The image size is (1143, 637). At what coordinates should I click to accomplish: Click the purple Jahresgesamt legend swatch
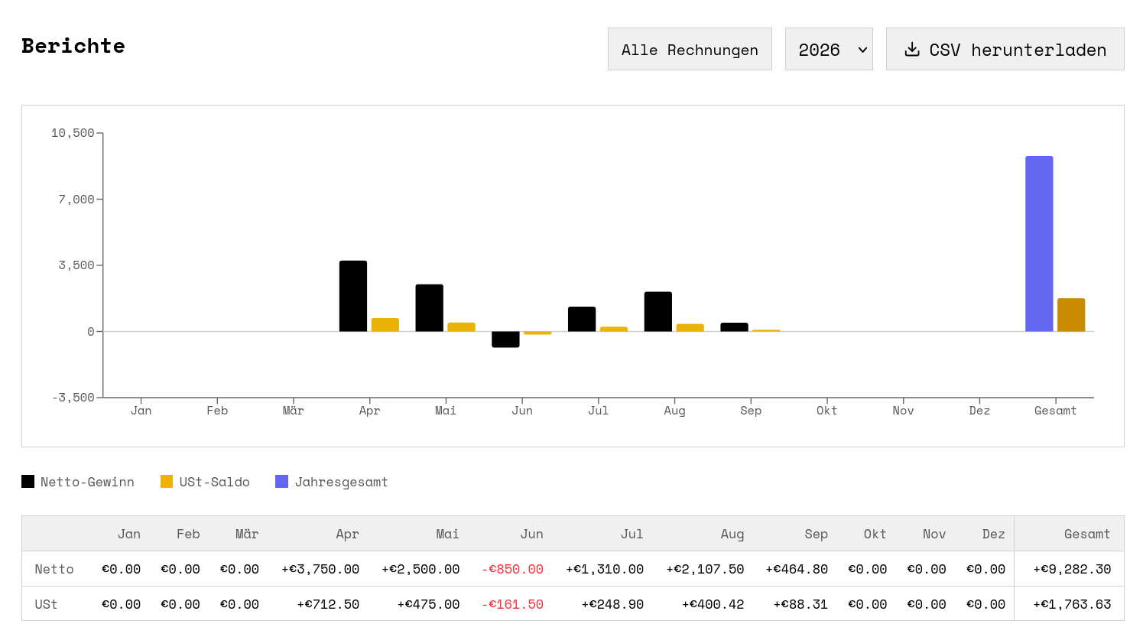pos(281,482)
